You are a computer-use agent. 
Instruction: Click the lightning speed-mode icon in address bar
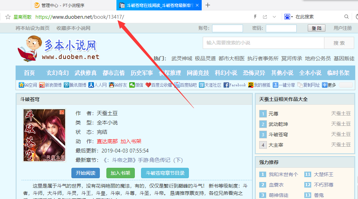[255, 17]
